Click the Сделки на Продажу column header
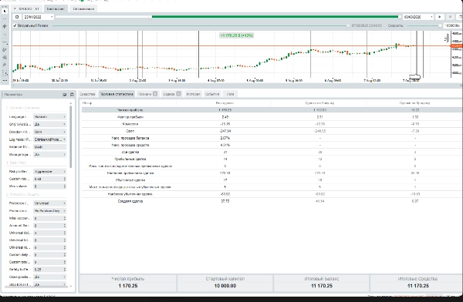 point(415,103)
